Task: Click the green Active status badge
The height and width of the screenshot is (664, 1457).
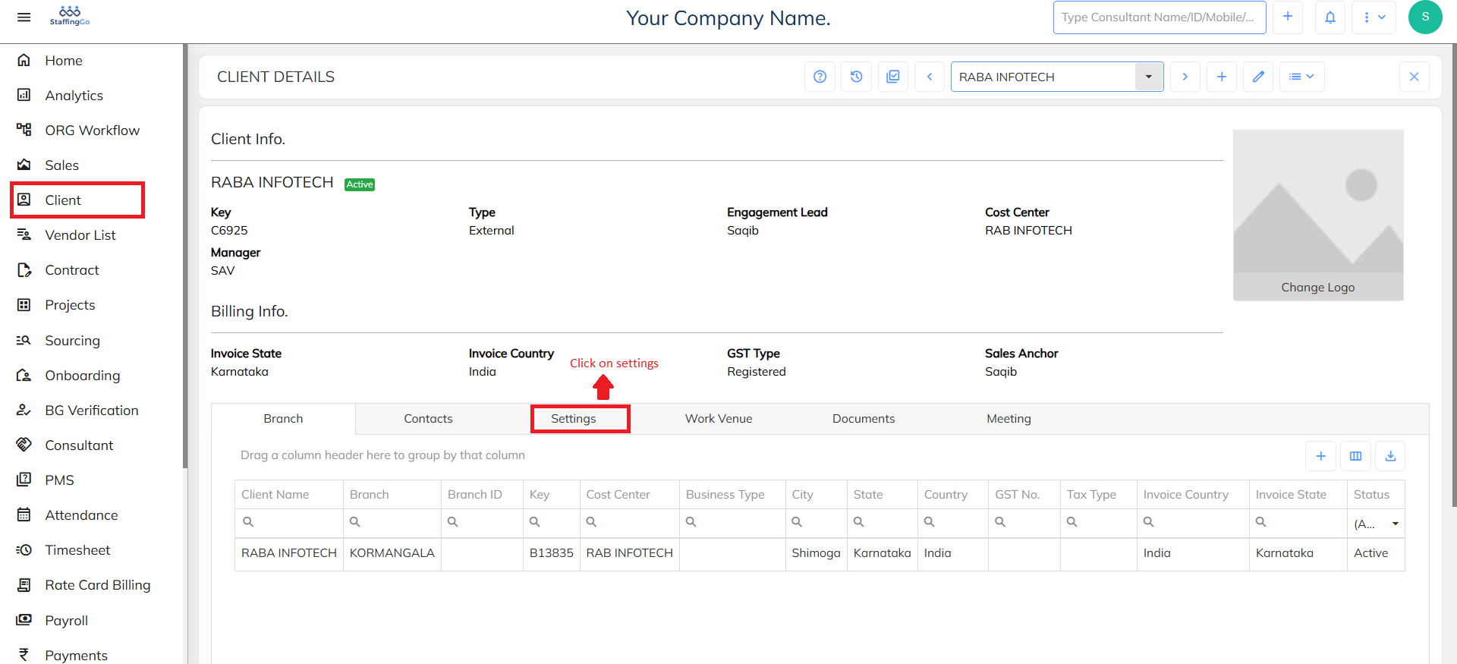Action: [x=360, y=184]
